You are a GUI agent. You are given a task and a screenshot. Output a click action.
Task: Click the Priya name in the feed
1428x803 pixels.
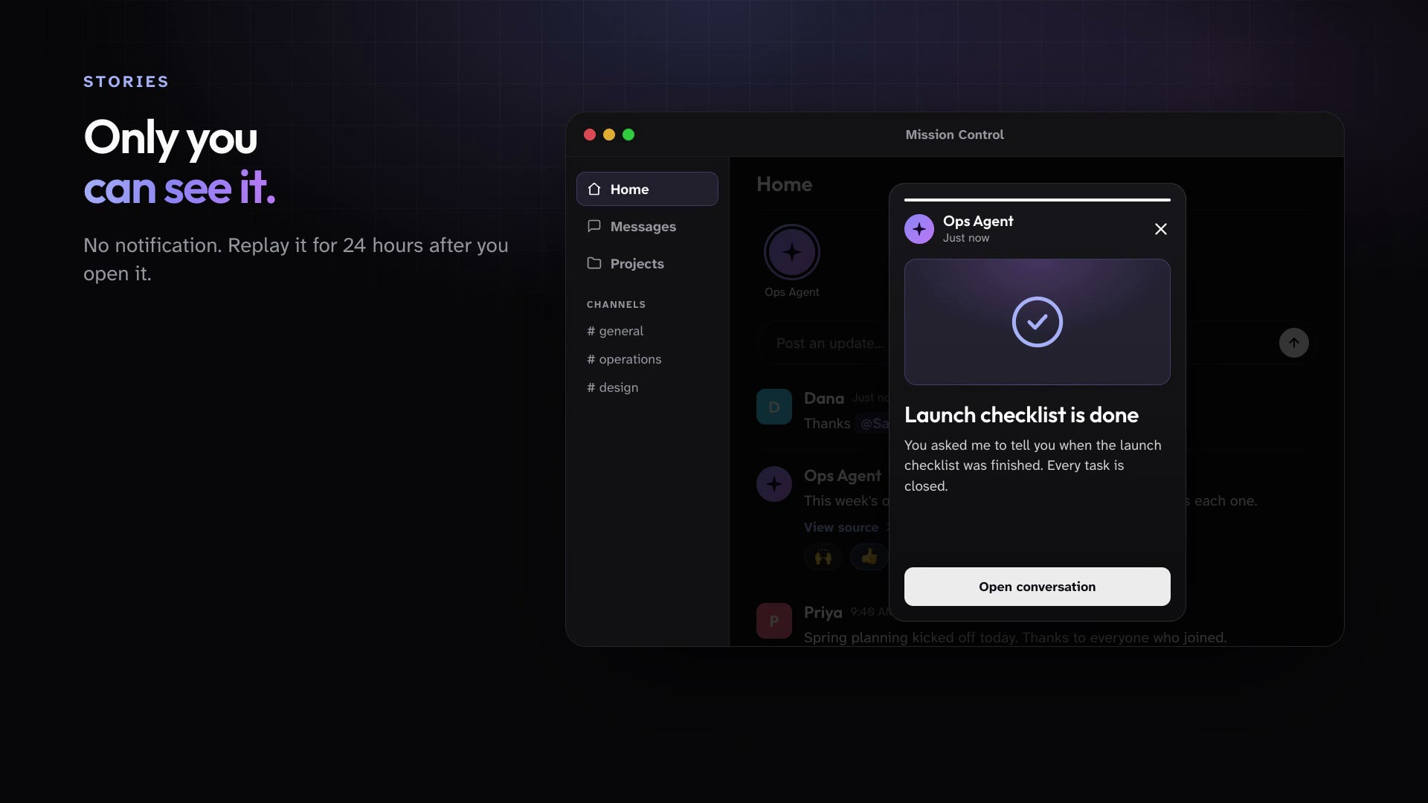click(x=823, y=613)
